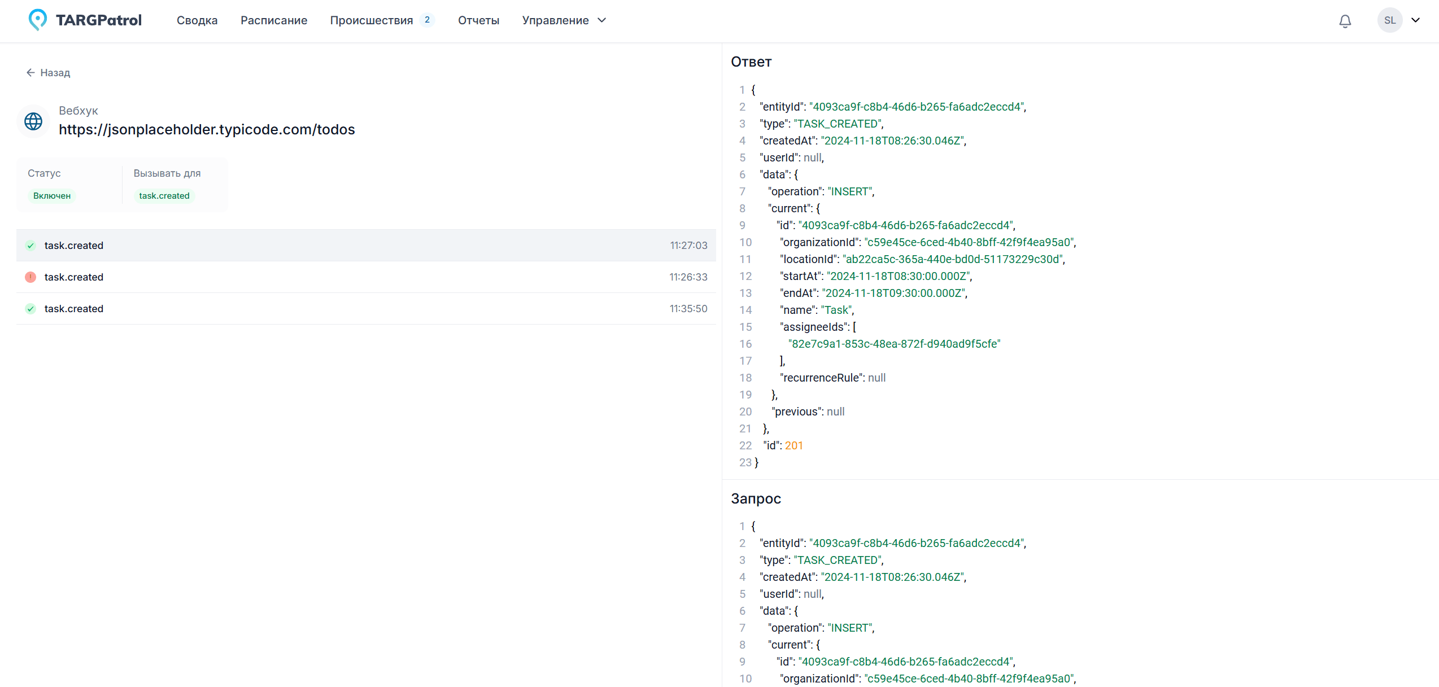
Task: Toggle the Включен status switch
Action: [53, 194]
